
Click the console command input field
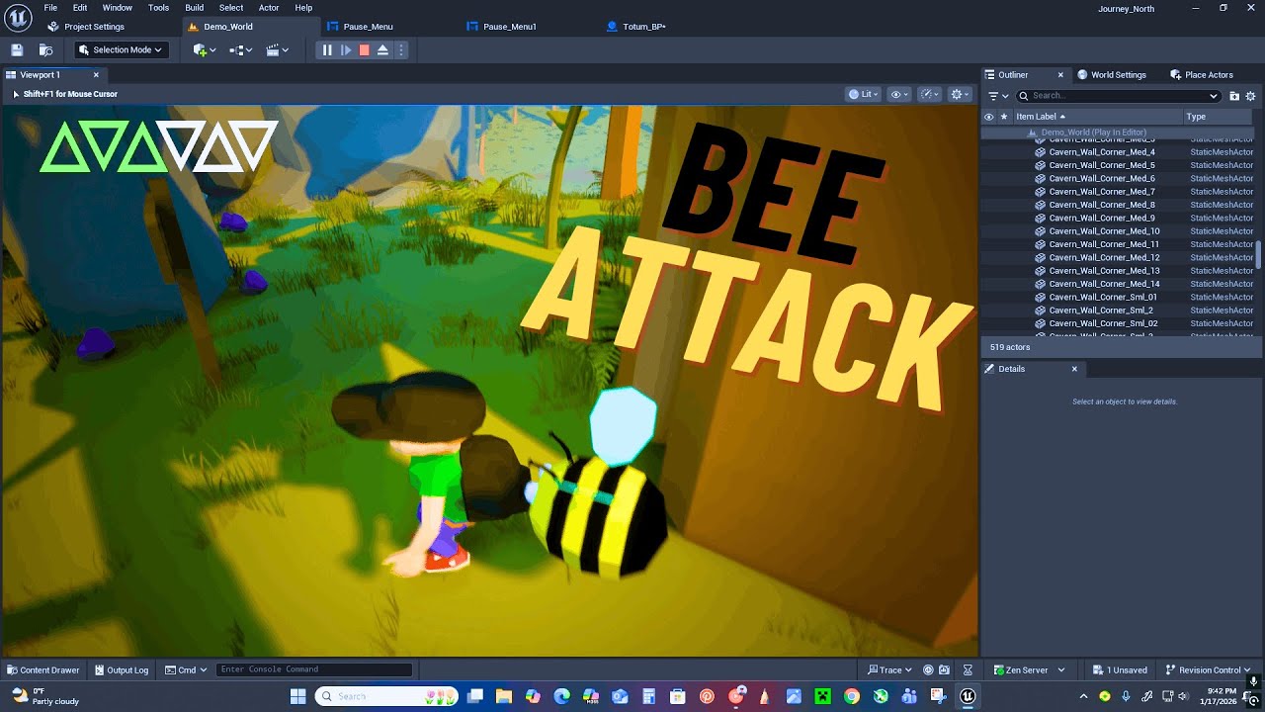[x=313, y=669]
